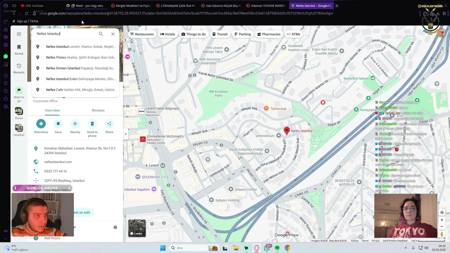Click Send to phone button
This screenshot has height=253, width=450.
pos(92,128)
